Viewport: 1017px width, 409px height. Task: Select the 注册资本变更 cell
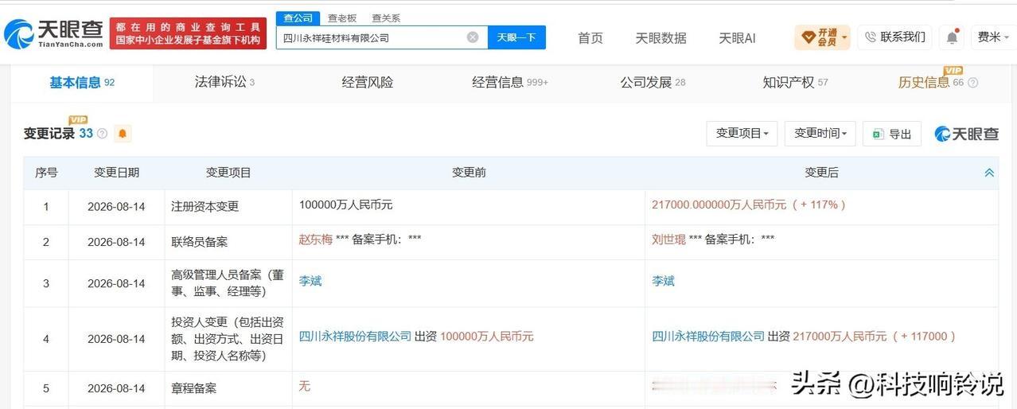228,206
